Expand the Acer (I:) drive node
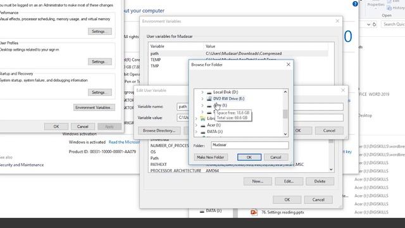Image resolution: width=405 pixels, height=228 pixels. (196, 125)
